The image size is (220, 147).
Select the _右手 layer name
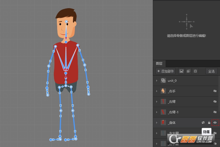[x=172, y=91]
